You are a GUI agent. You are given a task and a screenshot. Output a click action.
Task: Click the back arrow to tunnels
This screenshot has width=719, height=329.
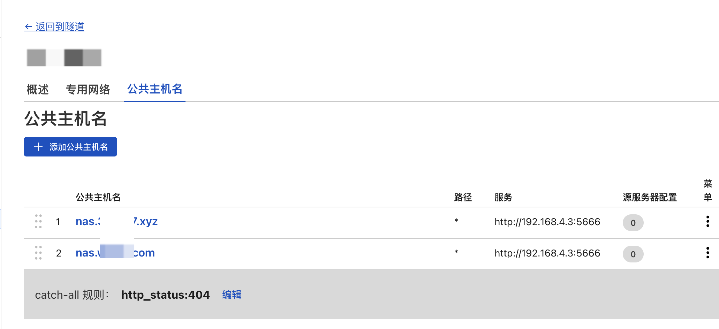coord(29,27)
